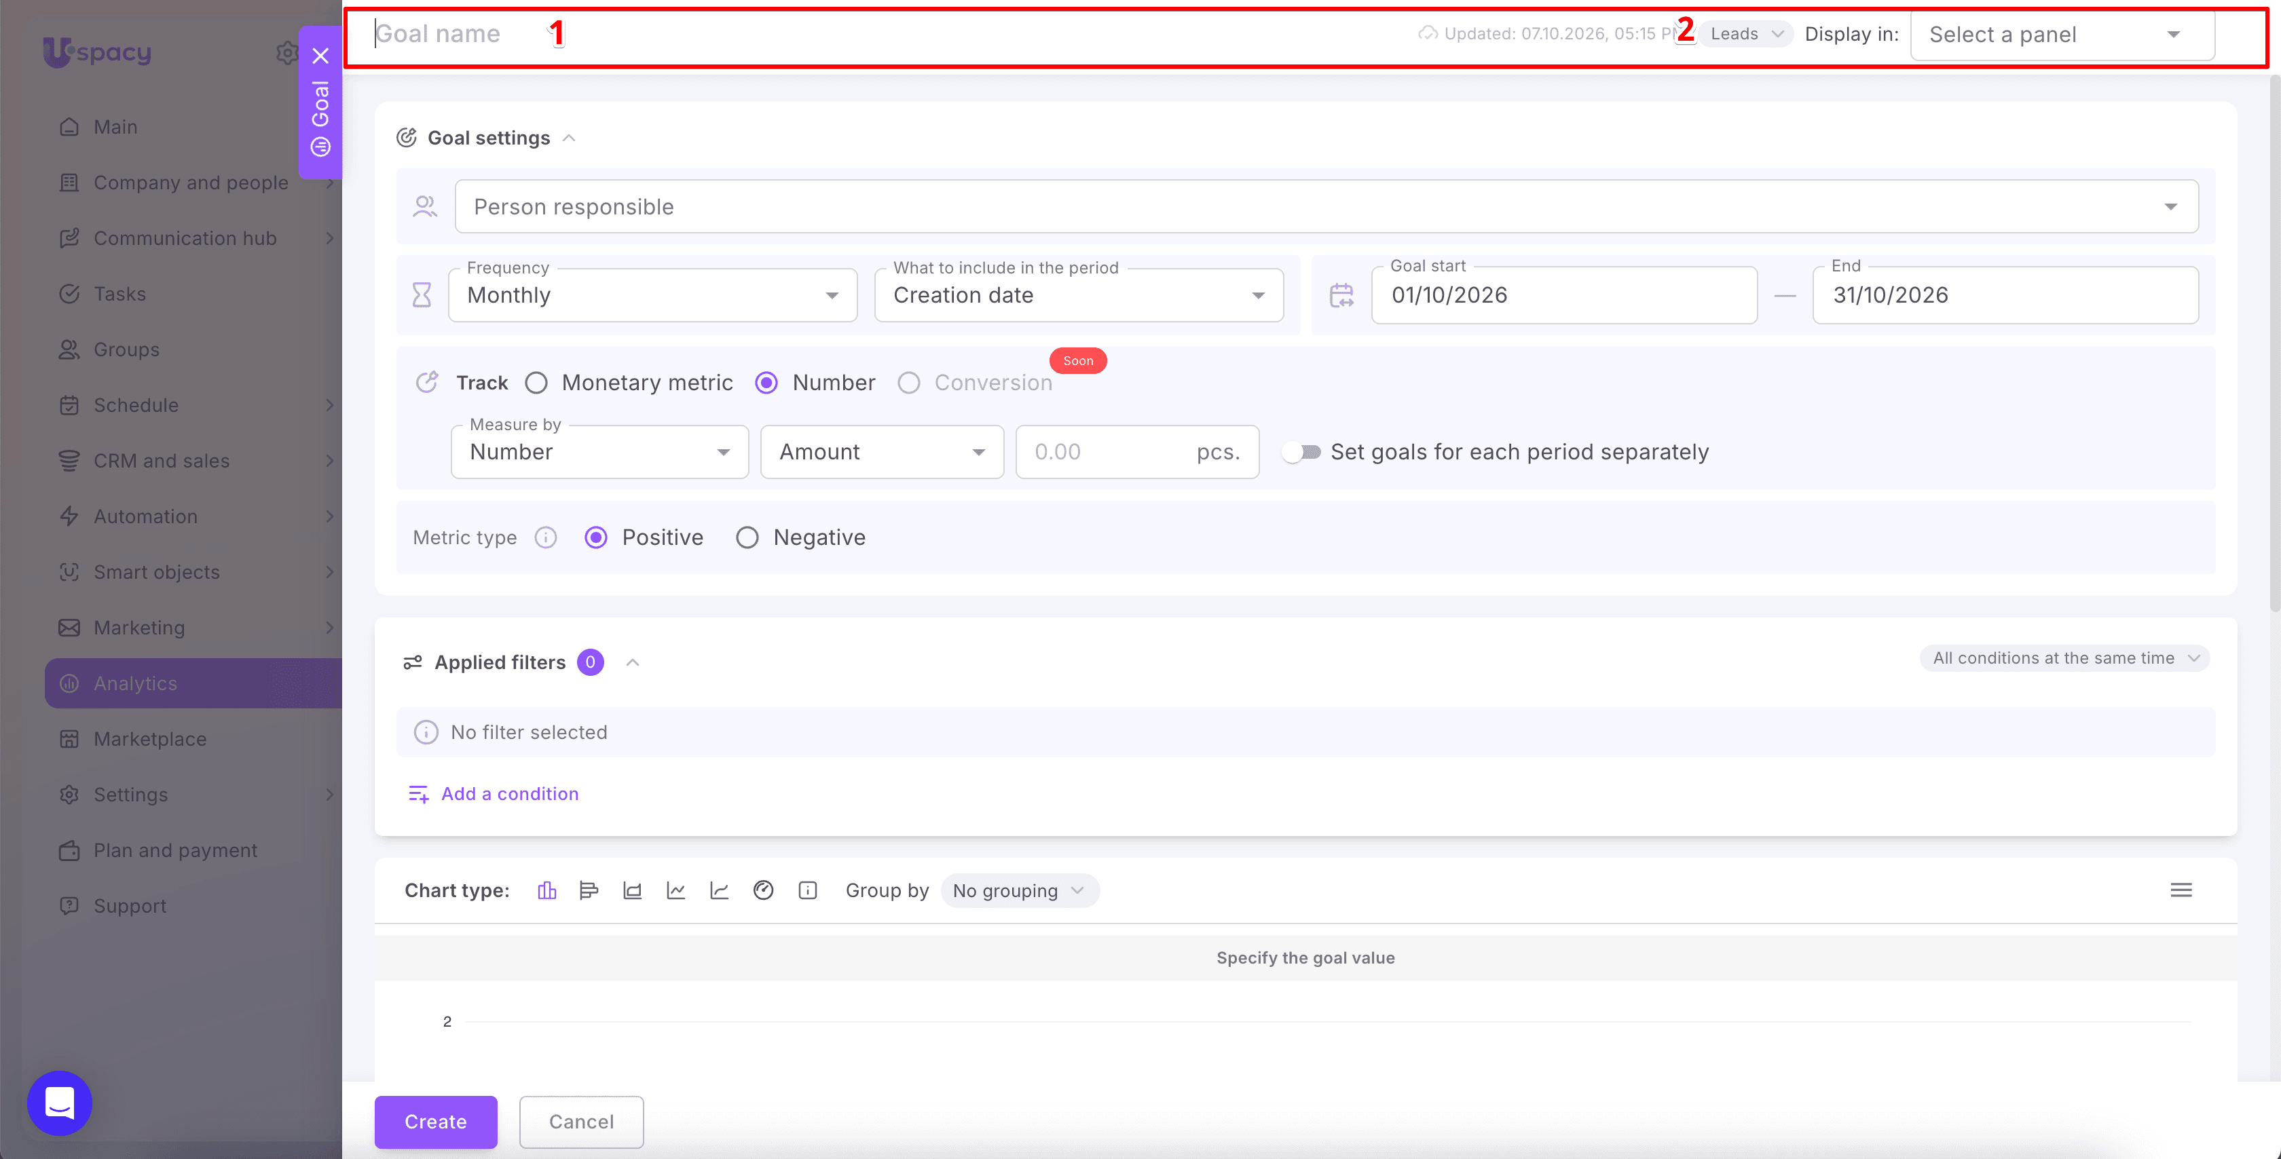Choose the jagged line chart type

675,891
